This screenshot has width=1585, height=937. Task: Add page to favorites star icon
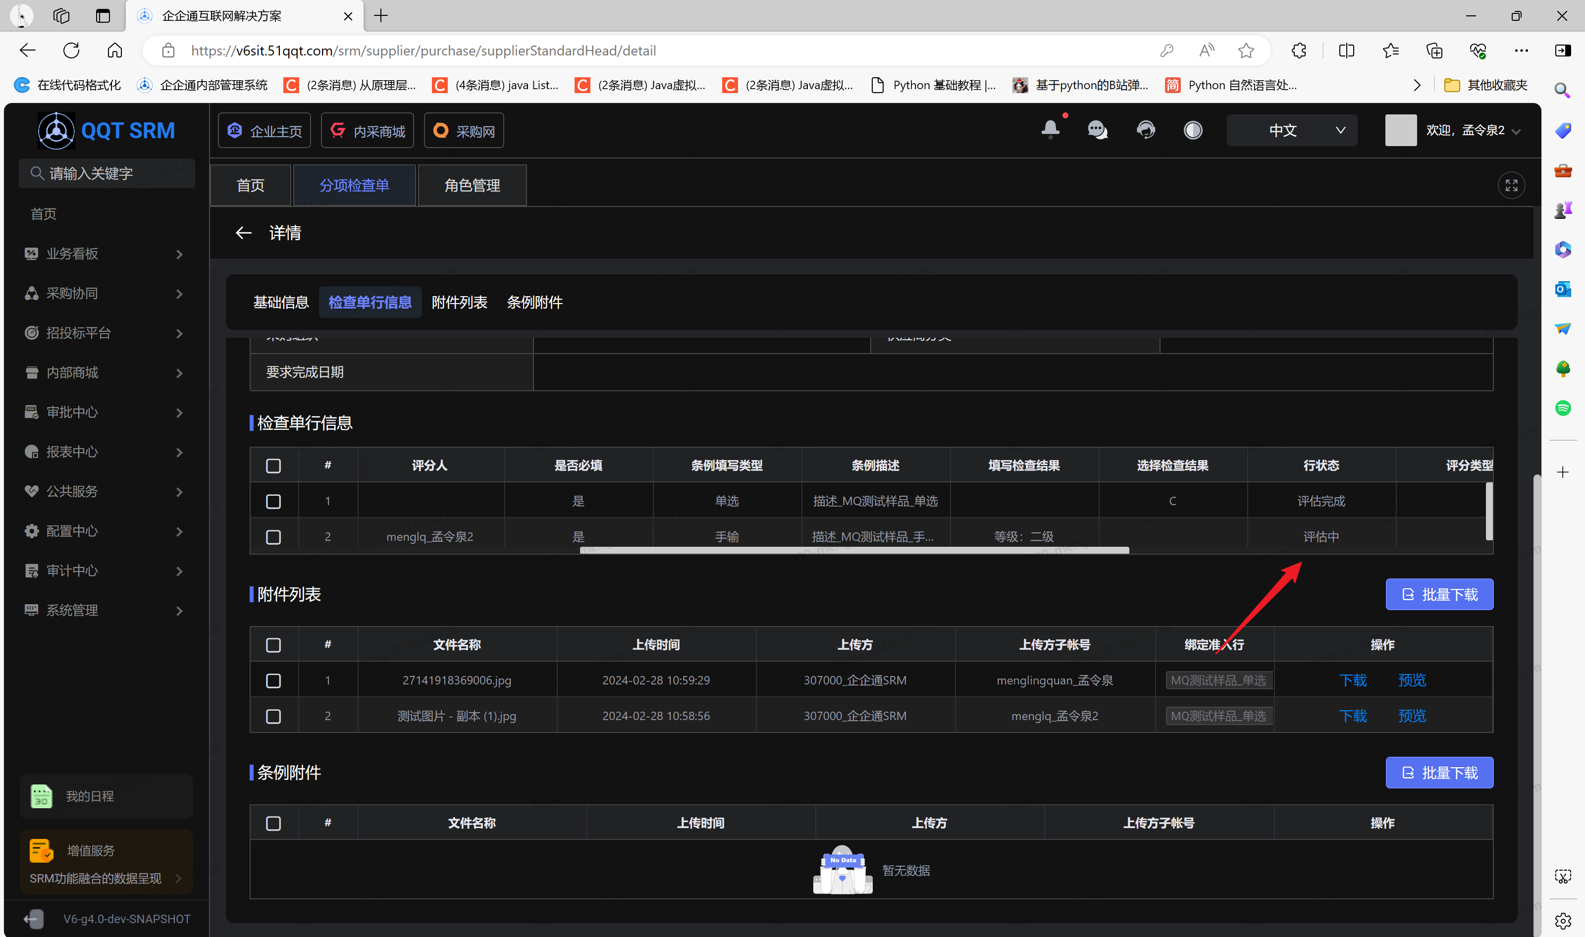[x=1246, y=51]
